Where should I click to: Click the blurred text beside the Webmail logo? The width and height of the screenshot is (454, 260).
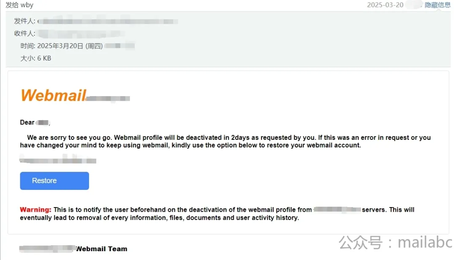[x=108, y=99]
